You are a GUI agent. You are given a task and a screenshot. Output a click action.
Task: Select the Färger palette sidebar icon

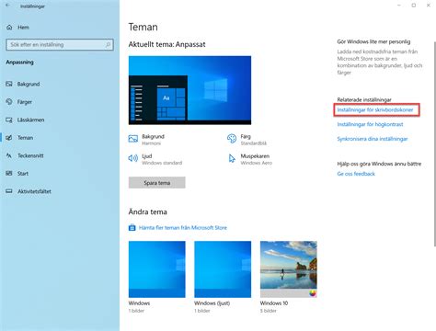coord(9,102)
